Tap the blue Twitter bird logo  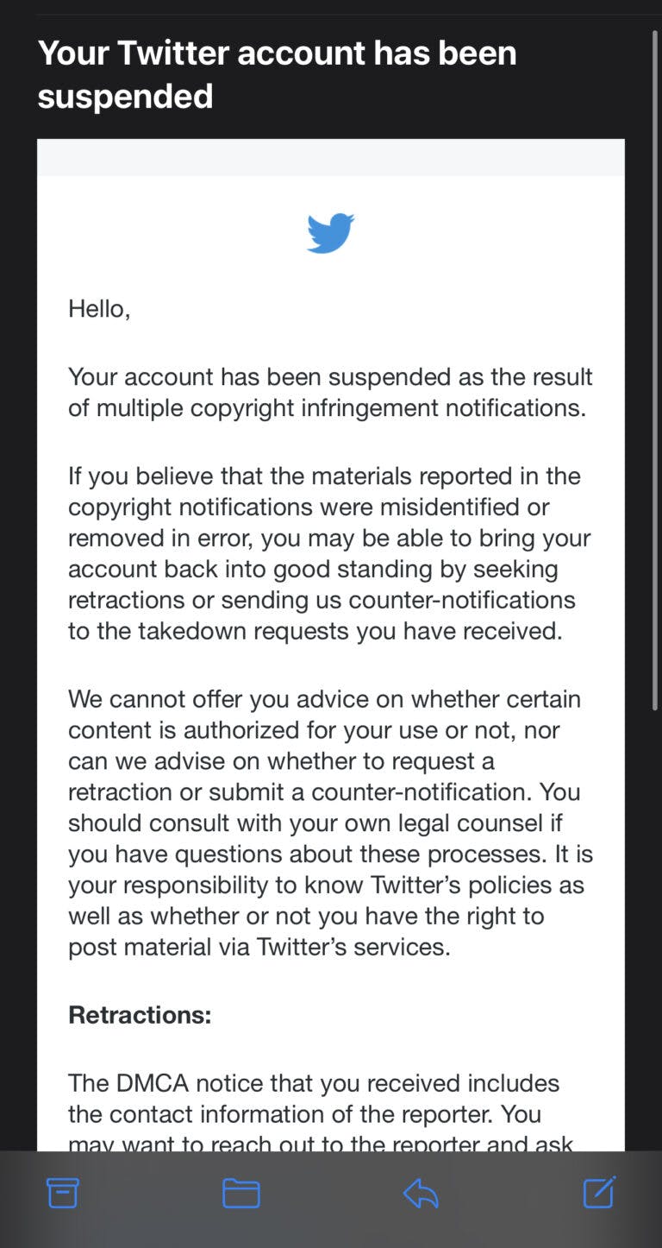point(331,233)
